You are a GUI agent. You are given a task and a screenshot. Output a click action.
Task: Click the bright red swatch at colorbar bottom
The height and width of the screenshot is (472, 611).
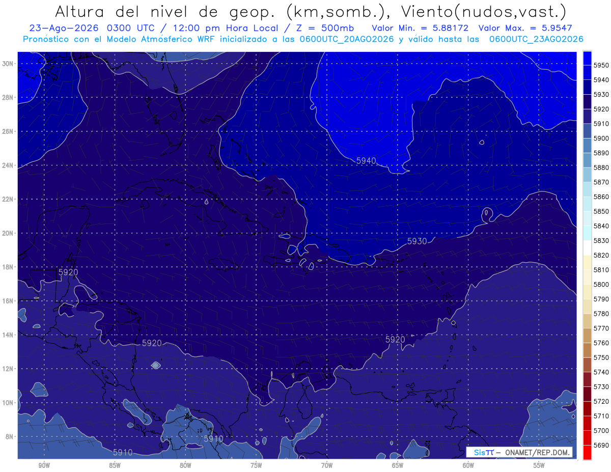click(587, 452)
